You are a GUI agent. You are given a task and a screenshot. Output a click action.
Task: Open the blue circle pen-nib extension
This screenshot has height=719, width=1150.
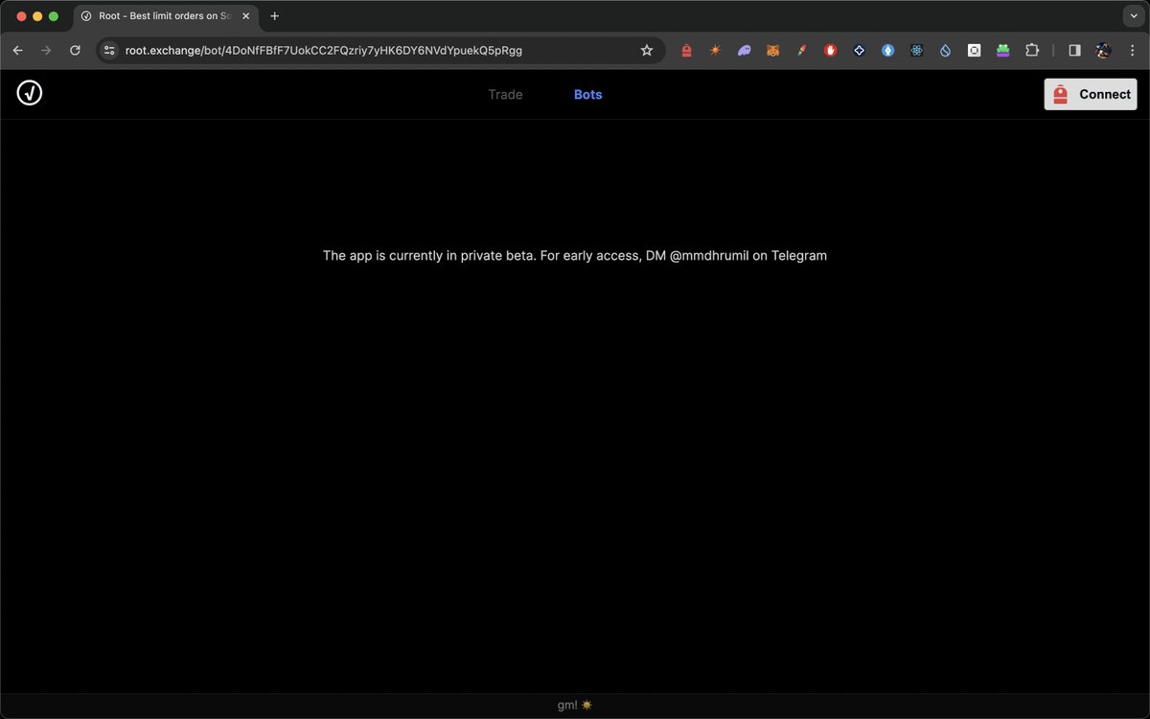887,51
